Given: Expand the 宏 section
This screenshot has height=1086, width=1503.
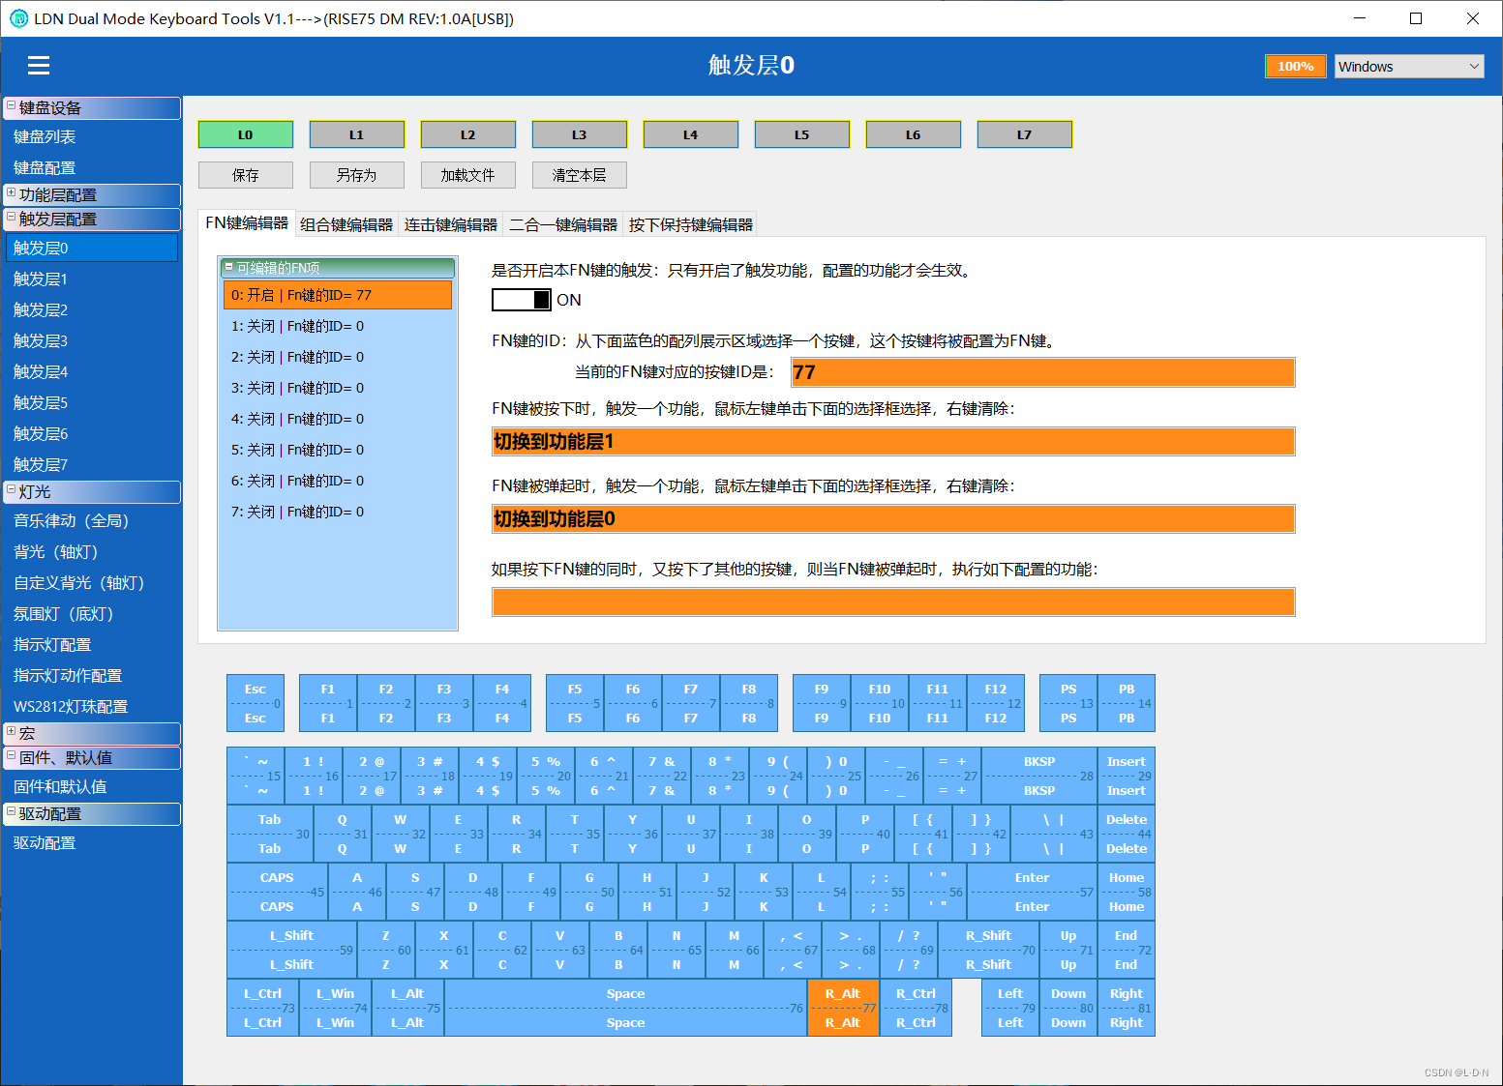Looking at the screenshot, I should click(11, 731).
